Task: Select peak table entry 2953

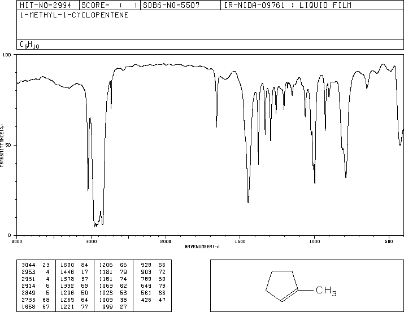Action: point(35,272)
